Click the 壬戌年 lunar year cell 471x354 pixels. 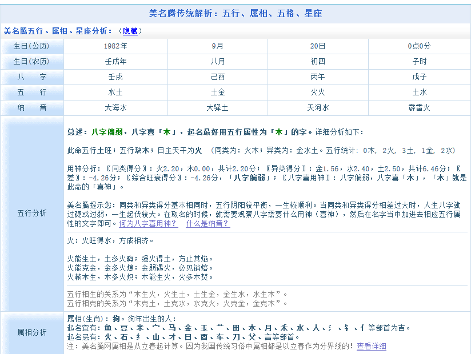[115, 62]
